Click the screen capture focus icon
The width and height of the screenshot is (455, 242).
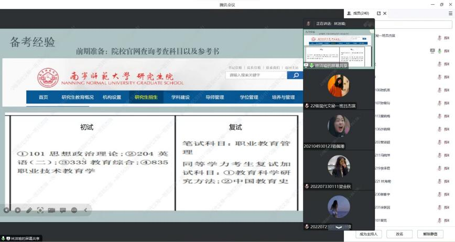40,210
